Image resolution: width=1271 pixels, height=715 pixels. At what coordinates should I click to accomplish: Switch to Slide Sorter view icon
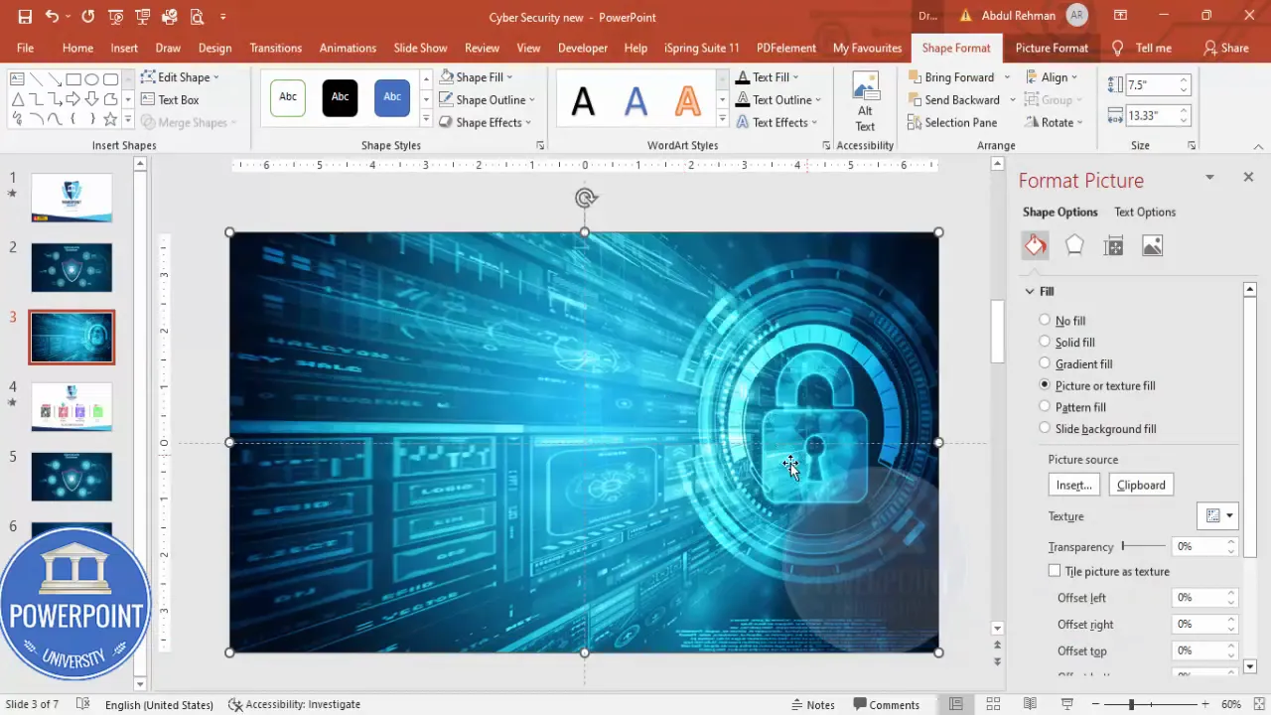[993, 704]
